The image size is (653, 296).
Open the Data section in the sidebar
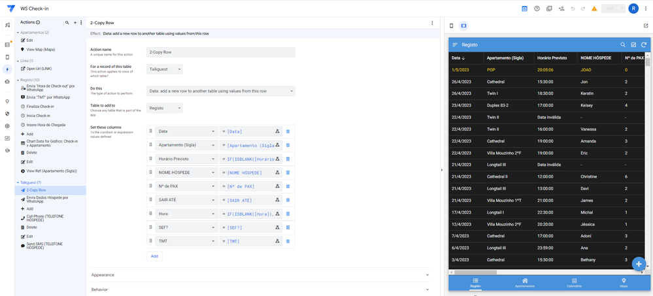click(7, 44)
